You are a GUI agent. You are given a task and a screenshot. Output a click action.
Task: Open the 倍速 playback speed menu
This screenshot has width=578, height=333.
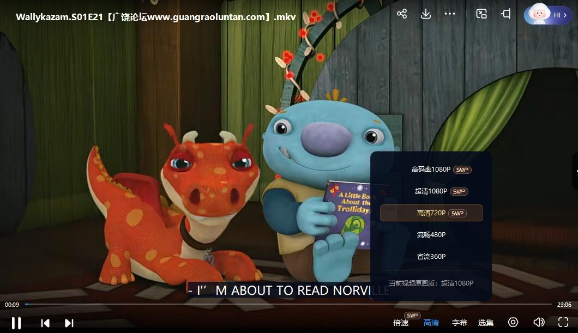point(401,323)
